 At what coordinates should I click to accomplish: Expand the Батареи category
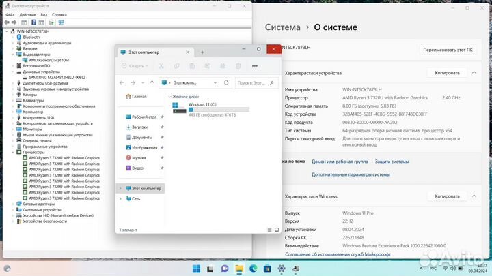tap(13, 48)
